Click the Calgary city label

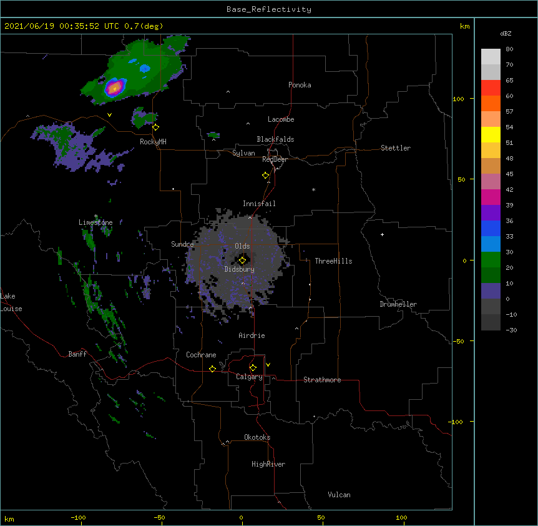(x=249, y=377)
